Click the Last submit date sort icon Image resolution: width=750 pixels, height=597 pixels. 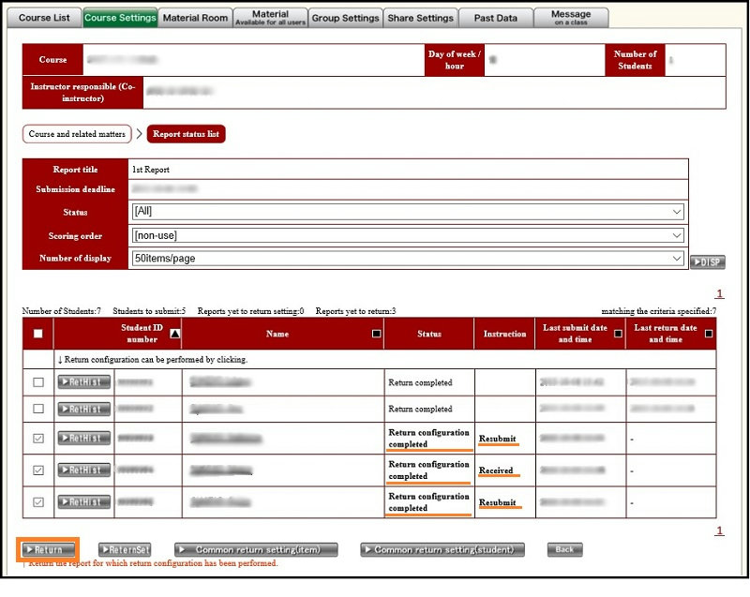pyautogui.click(x=618, y=333)
